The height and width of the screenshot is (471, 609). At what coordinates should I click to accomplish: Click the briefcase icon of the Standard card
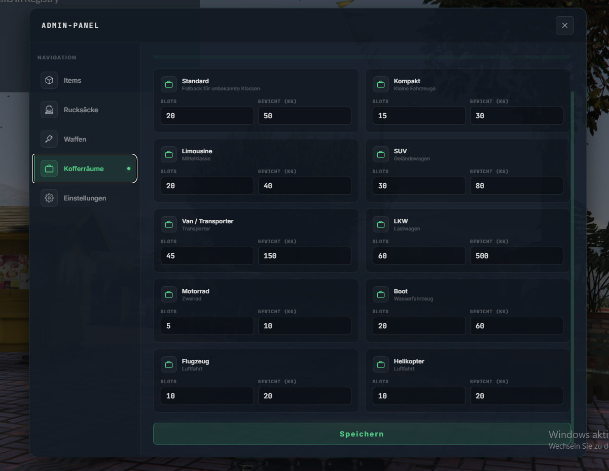(169, 84)
